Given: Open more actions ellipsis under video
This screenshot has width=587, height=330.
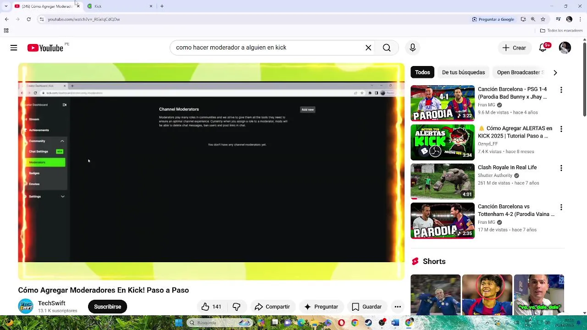Looking at the screenshot, I should (x=398, y=307).
